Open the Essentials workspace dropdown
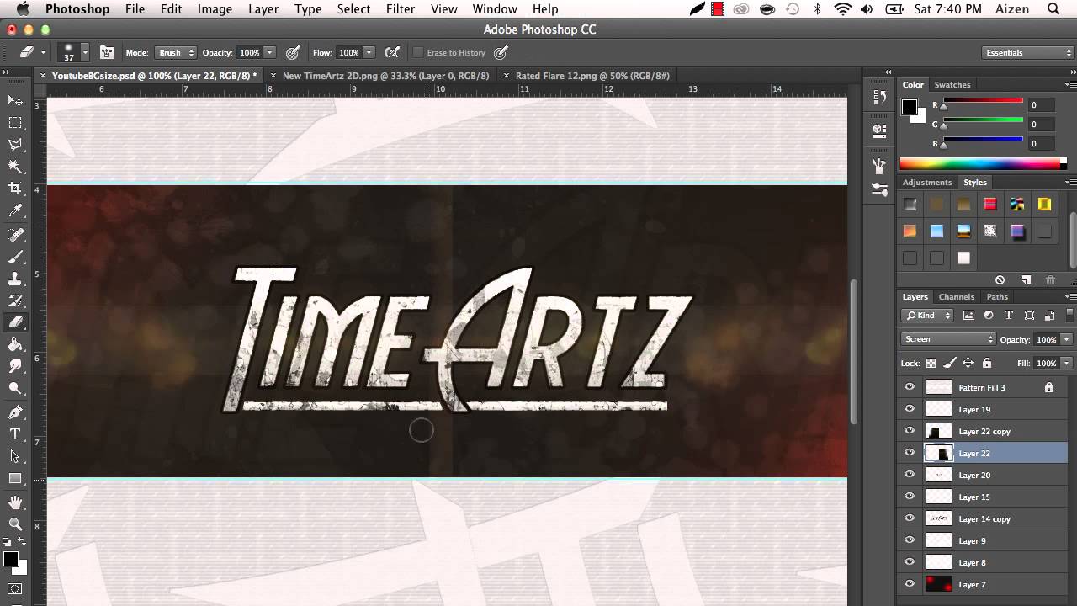1077x606 pixels. point(1027,52)
